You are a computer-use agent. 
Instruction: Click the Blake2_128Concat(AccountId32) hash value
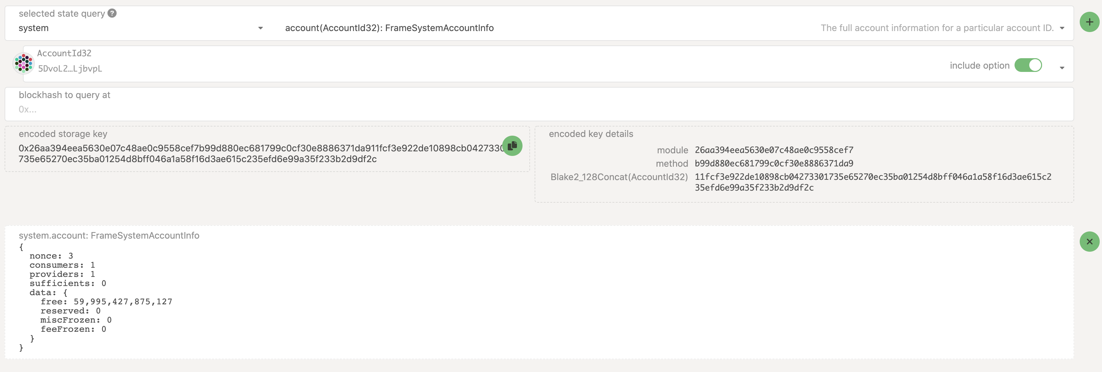click(x=873, y=182)
